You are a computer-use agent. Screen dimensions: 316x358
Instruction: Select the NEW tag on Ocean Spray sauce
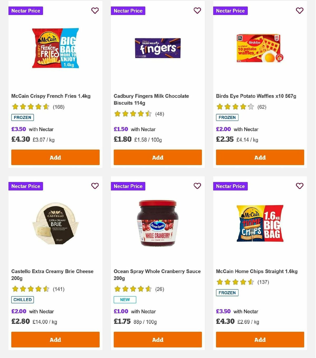point(125,299)
